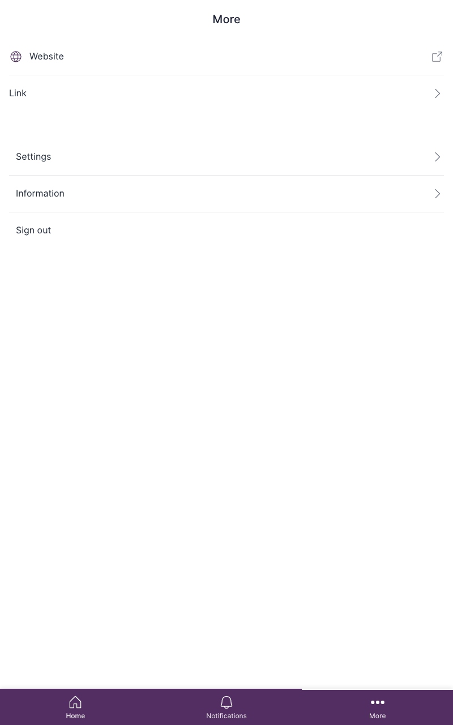
Task: Click the More page heading
Action: [x=226, y=19]
